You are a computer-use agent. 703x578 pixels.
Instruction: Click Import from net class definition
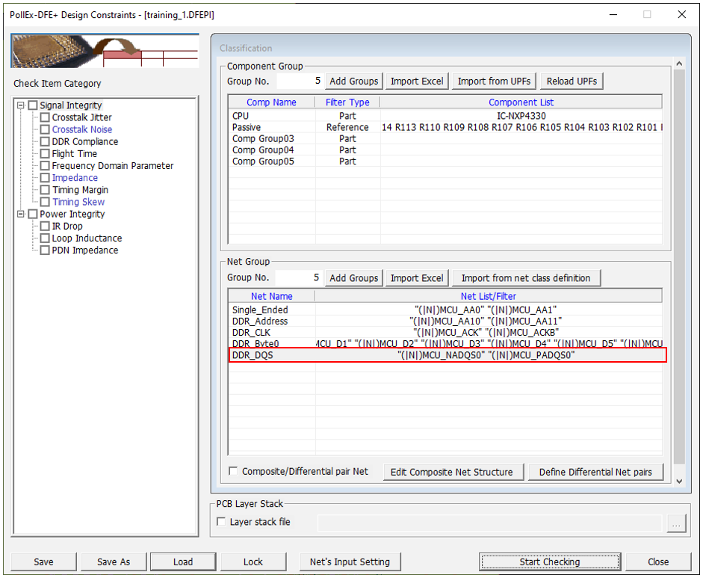click(526, 278)
